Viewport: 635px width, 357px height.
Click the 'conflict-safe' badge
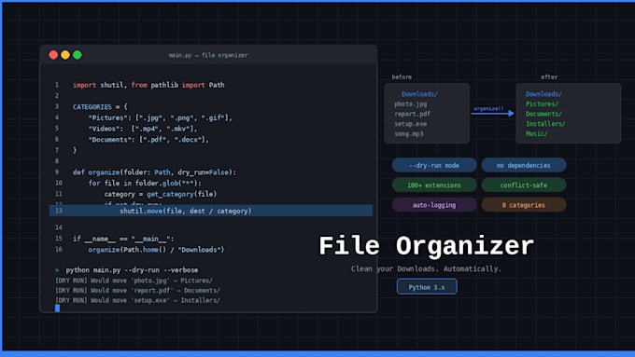(524, 185)
